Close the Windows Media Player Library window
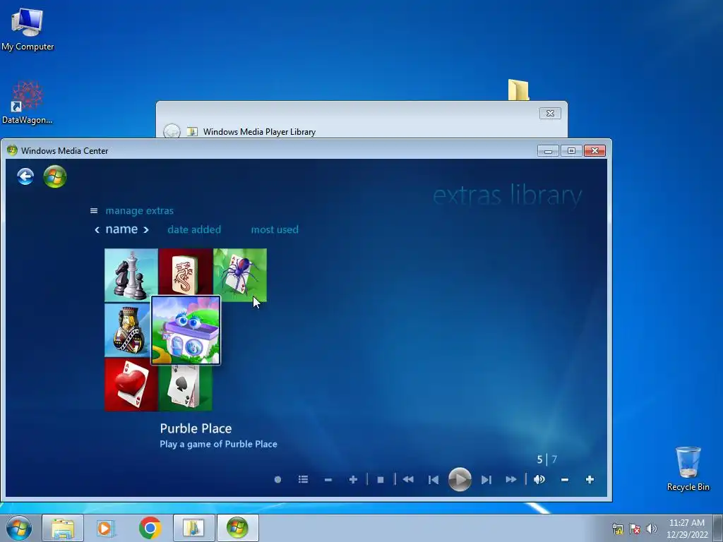Image resolution: width=723 pixels, height=542 pixels. 550,114
